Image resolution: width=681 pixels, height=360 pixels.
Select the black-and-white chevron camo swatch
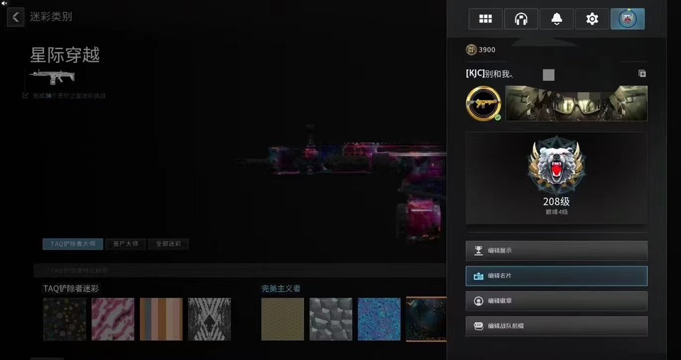(209, 319)
